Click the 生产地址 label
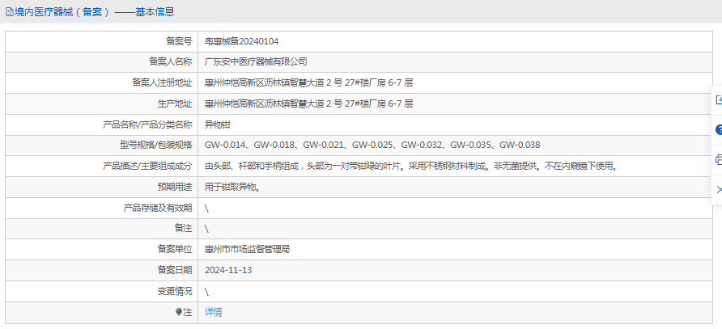This screenshot has width=722, height=329. (175, 103)
